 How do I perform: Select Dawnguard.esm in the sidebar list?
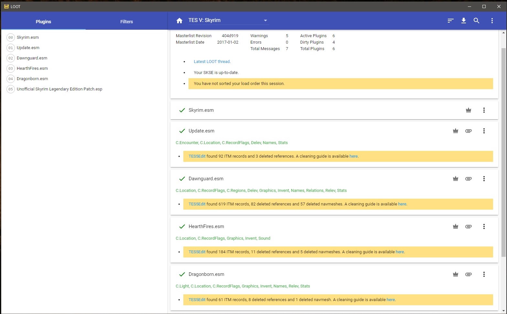coord(32,58)
